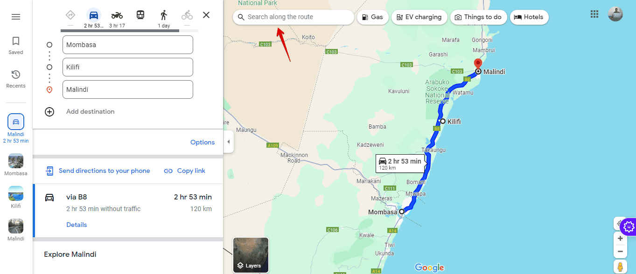
Task: Show EV charging stations along route
Action: point(419,17)
